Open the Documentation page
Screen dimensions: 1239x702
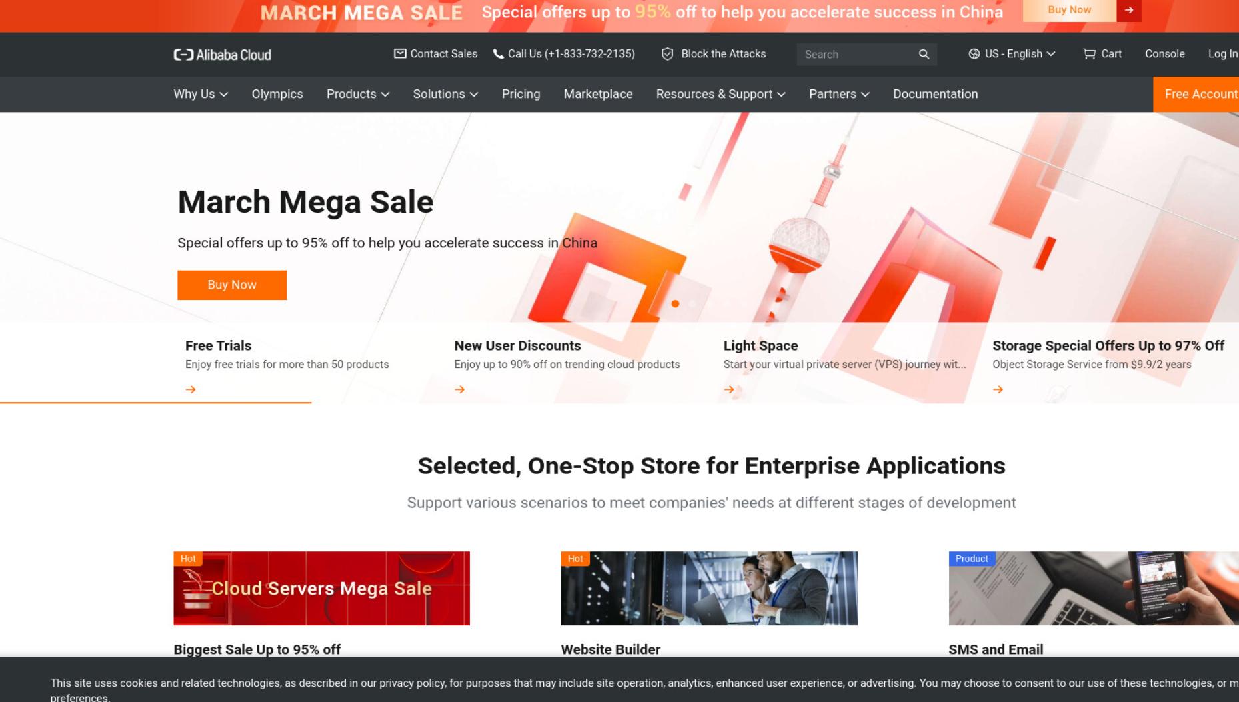[935, 94]
